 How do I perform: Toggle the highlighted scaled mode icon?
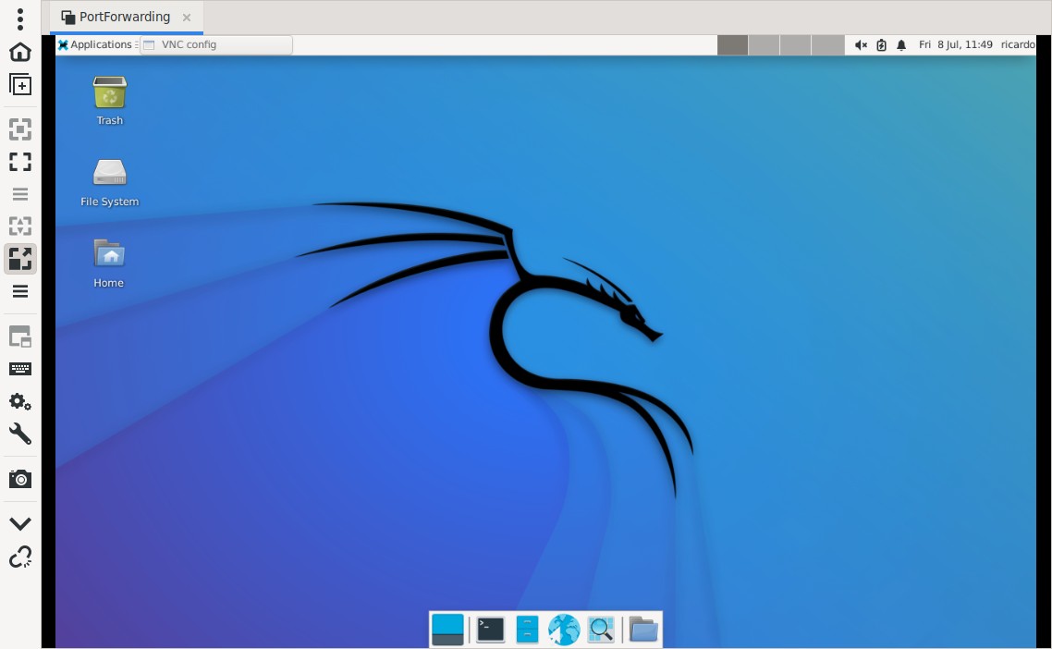20,258
